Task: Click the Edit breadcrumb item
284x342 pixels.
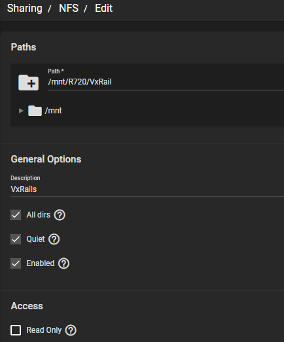Action: [x=103, y=9]
